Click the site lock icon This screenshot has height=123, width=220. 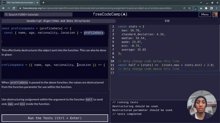pyautogui.click(x=20, y=8)
